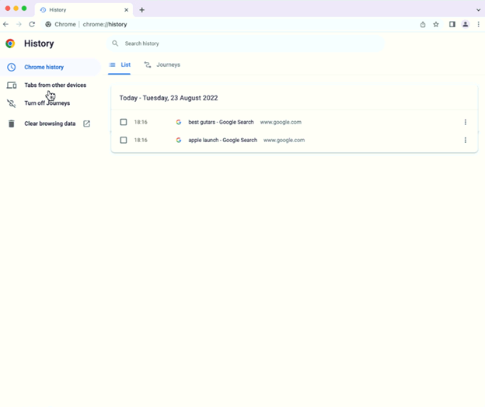This screenshot has width=485, height=407.
Task: Select the History browser tab
Action: (84, 10)
